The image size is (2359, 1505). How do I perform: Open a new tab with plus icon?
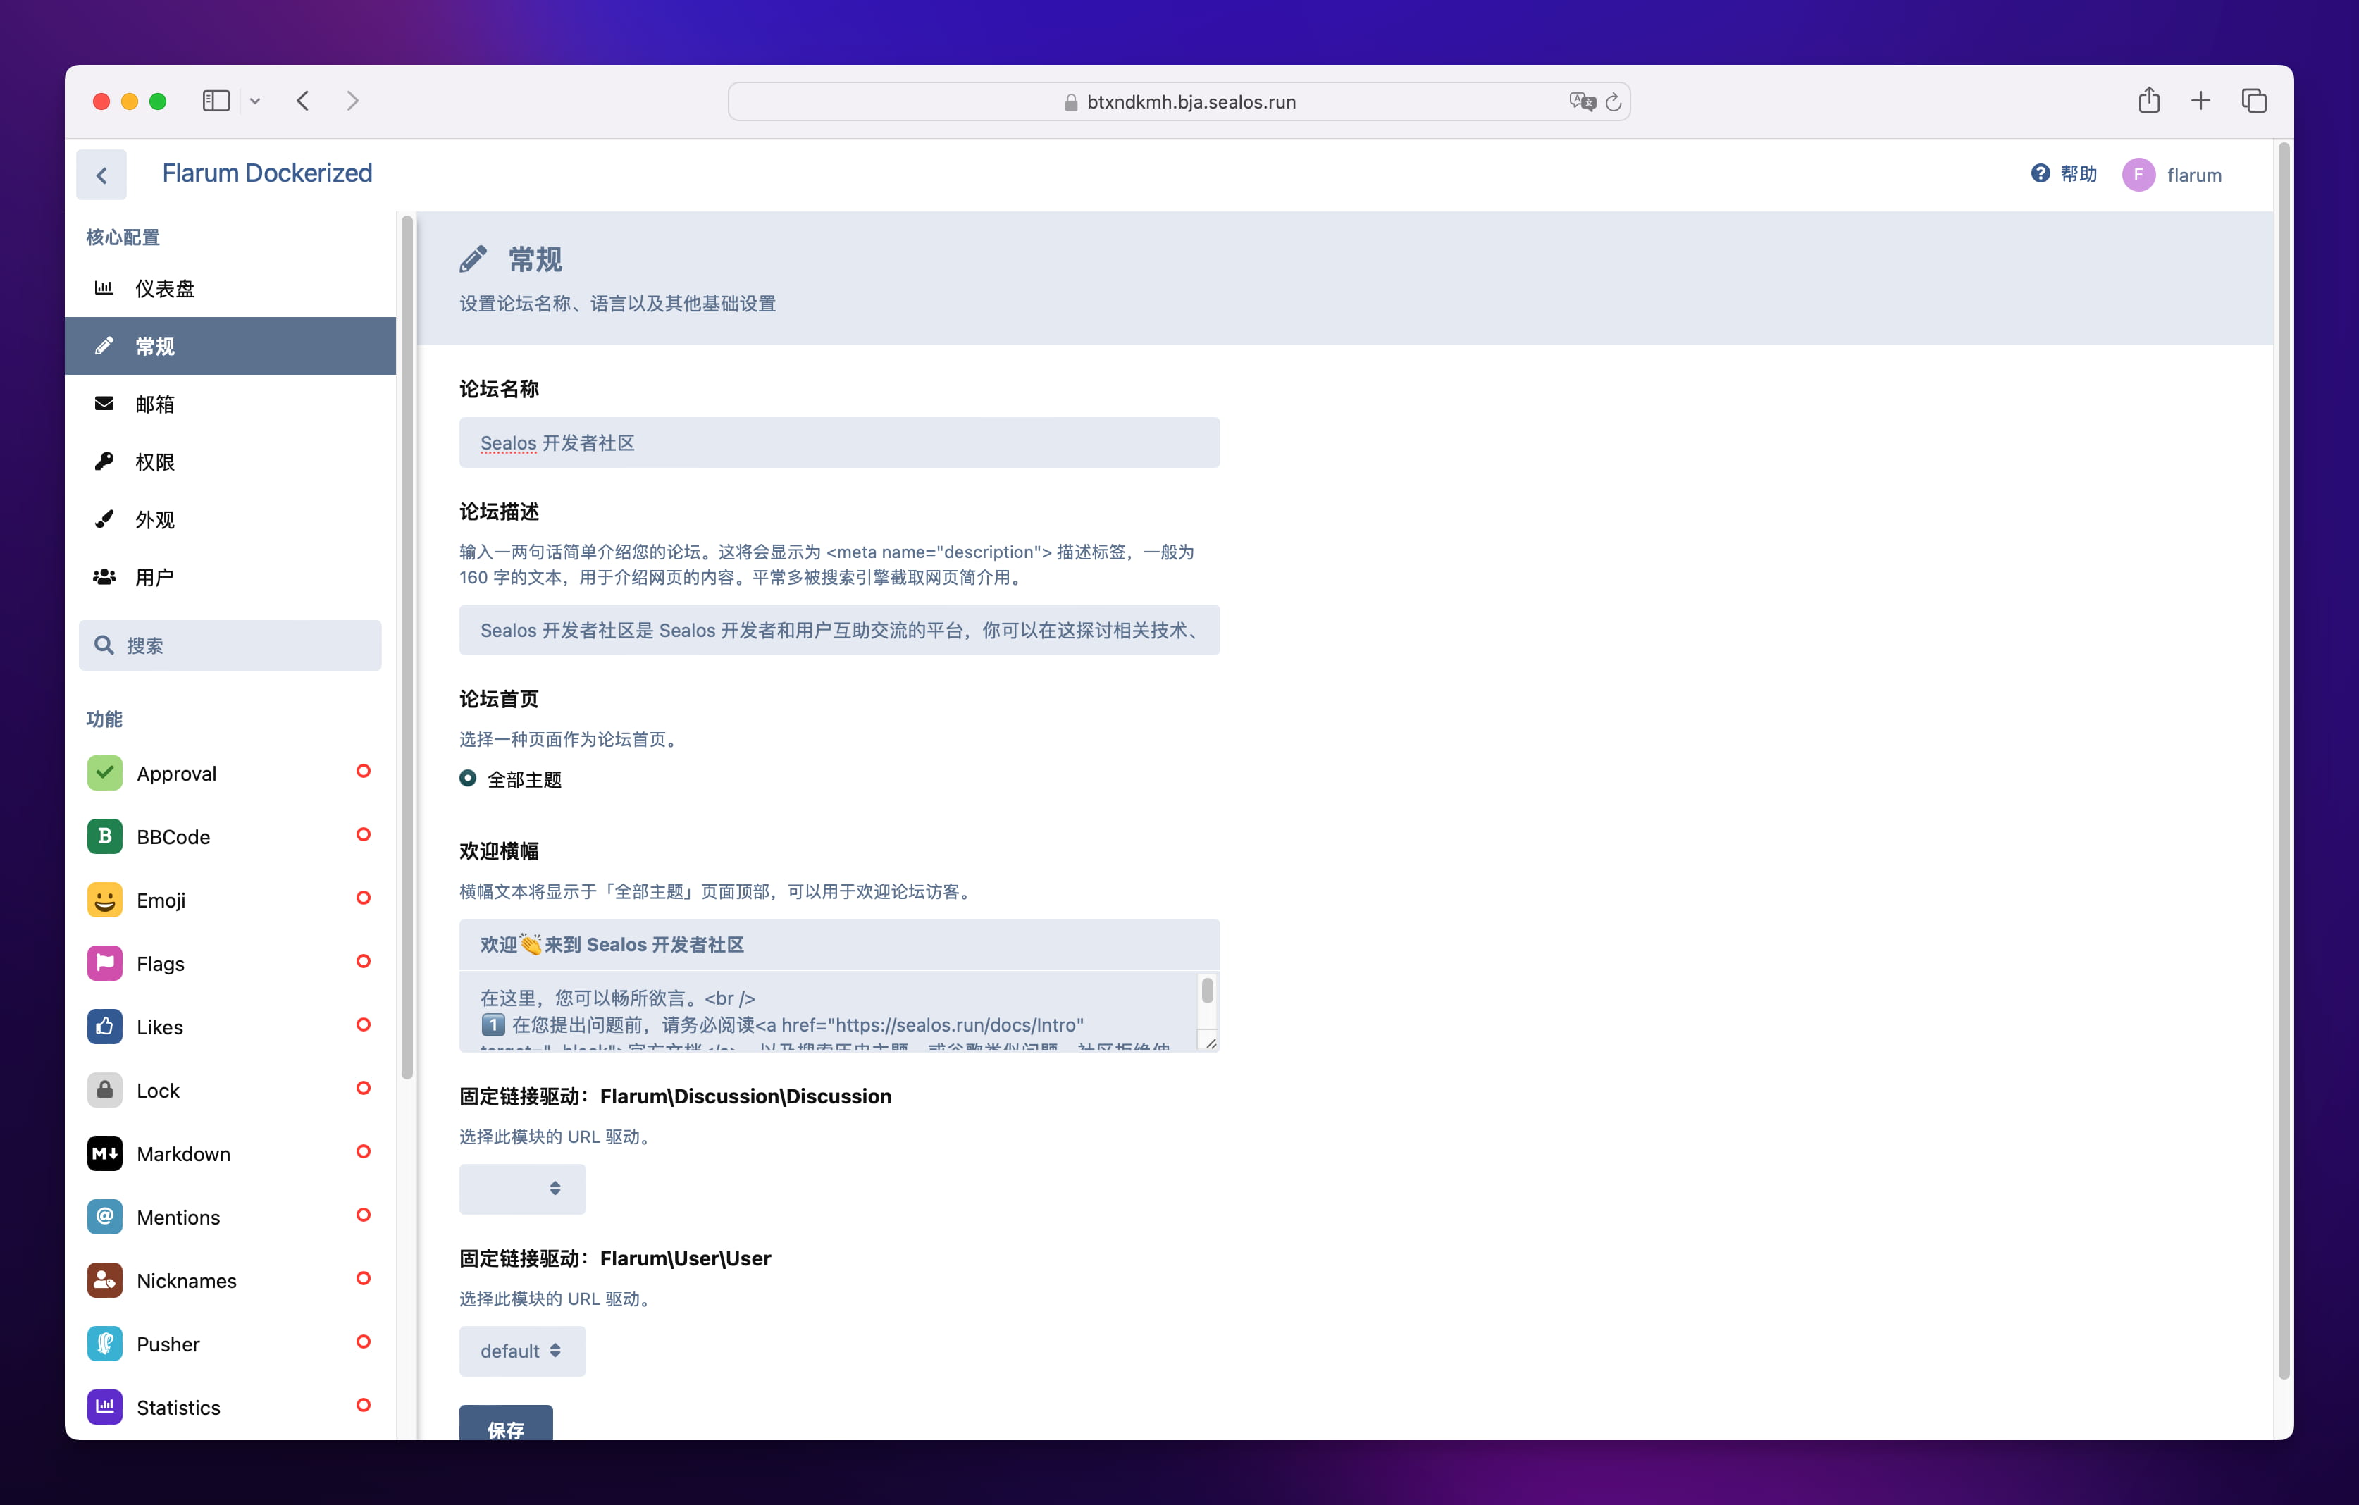pos(2200,101)
